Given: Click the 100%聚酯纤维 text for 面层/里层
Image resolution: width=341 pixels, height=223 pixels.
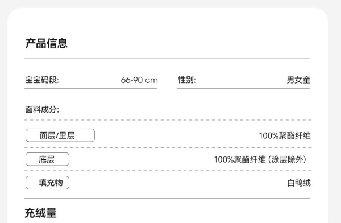Looking at the screenshot, I should (285, 135).
